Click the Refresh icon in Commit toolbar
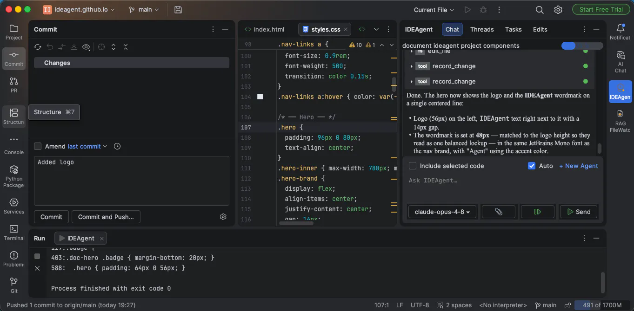The width and height of the screenshot is (634, 311). coord(38,47)
